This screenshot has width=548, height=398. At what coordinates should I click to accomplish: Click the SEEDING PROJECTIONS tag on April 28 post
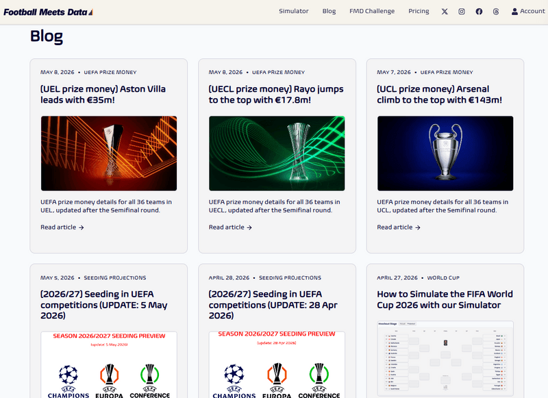click(290, 278)
